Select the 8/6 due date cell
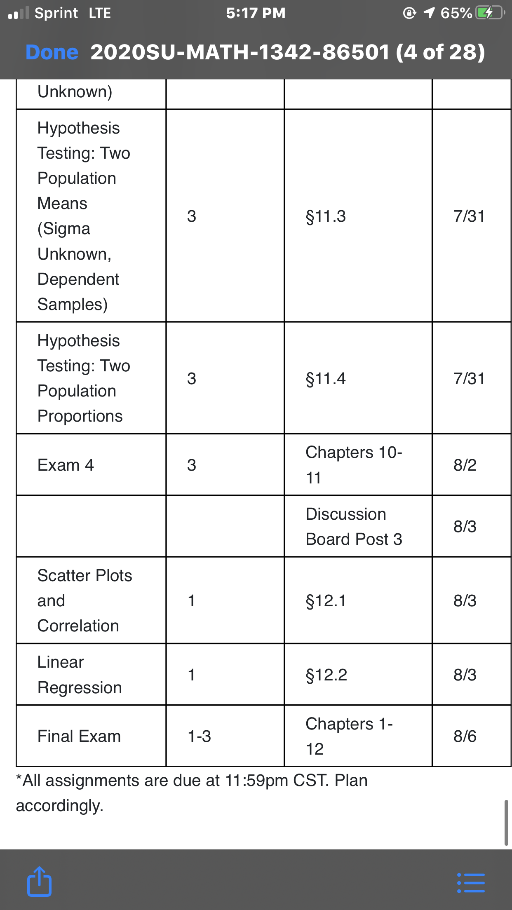512x910 pixels. point(472,736)
